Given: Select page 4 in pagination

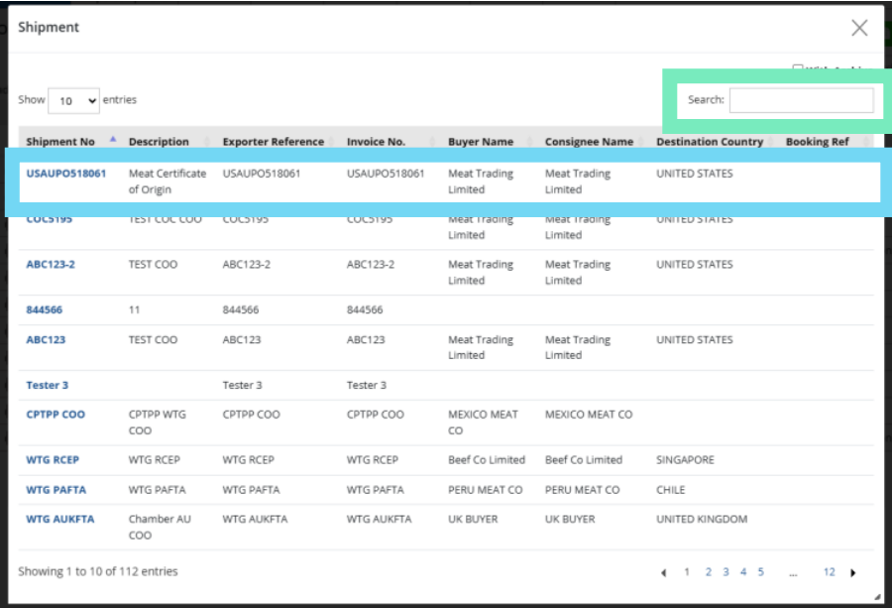Looking at the screenshot, I should (743, 572).
